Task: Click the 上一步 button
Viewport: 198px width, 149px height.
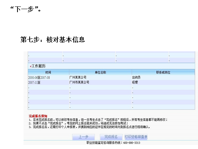Action: (84, 137)
